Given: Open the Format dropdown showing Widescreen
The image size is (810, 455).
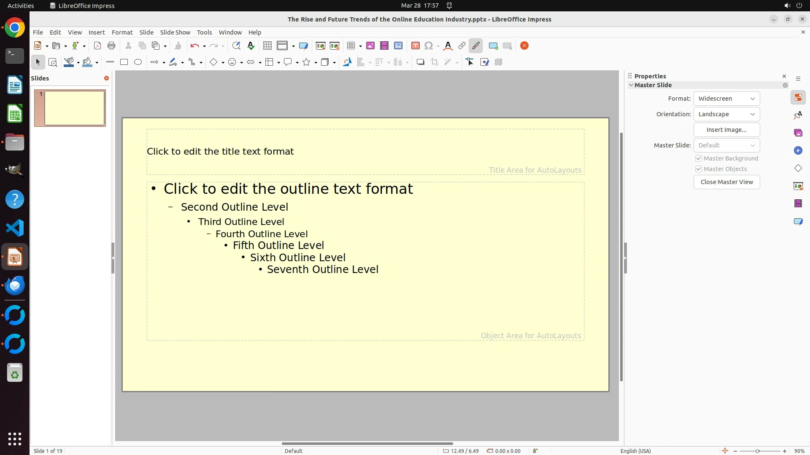Looking at the screenshot, I should (726, 99).
